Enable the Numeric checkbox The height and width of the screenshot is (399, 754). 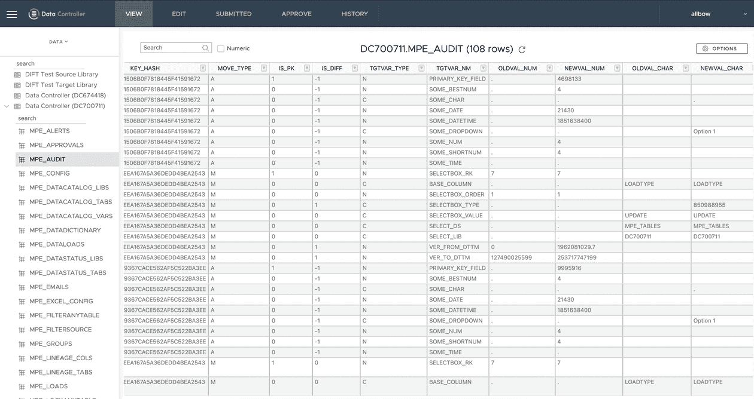221,48
